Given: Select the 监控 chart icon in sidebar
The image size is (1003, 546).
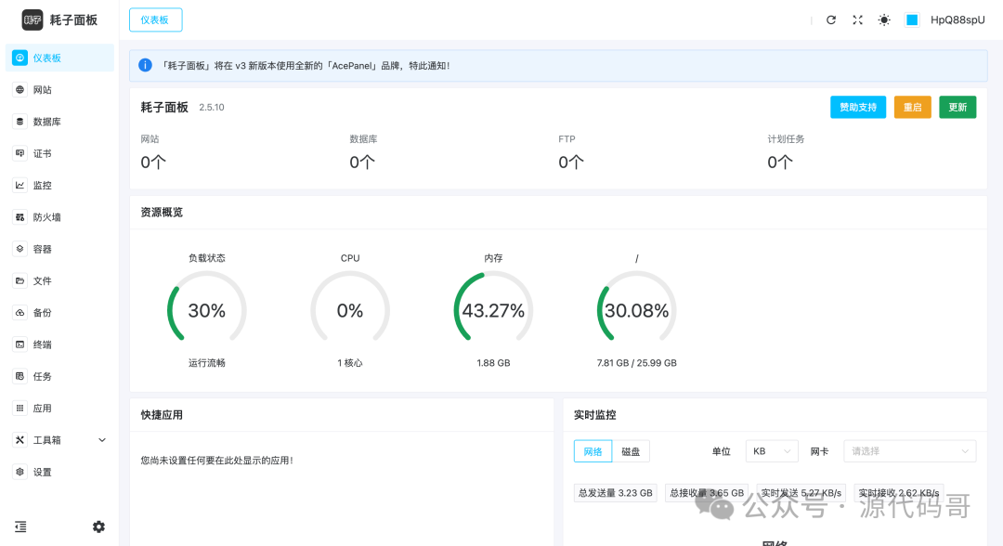Looking at the screenshot, I should pyautogui.click(x=20, y=186).
